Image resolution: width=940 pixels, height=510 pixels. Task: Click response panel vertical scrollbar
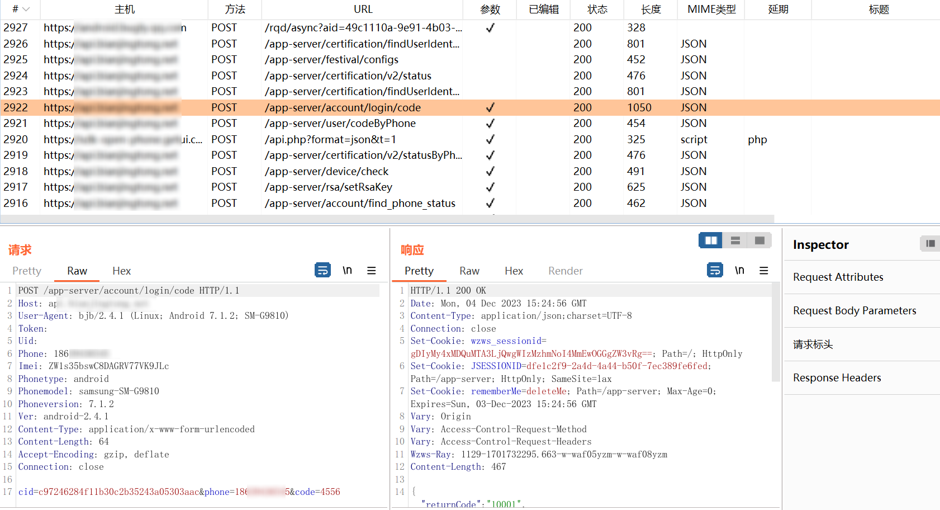776,332
